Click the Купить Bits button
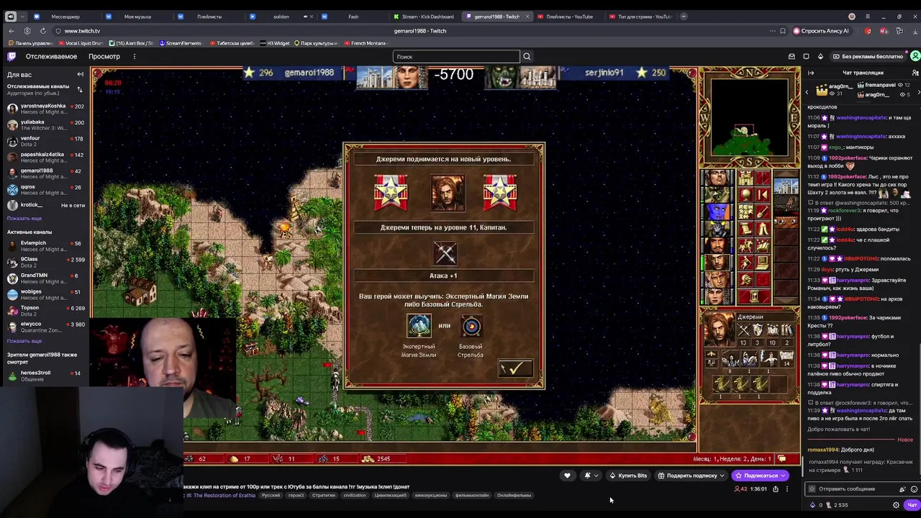 tap(628, 476)
